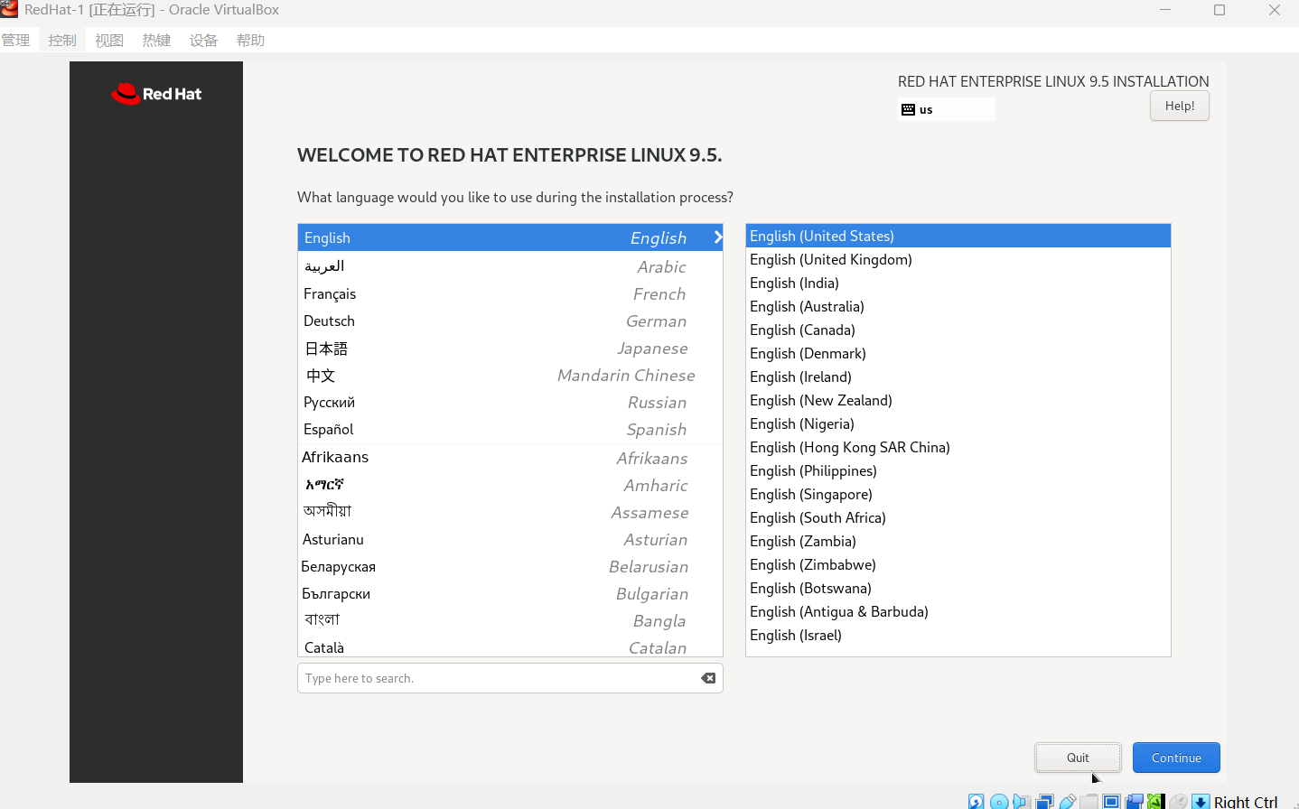Select English (Zimbabwe) locale
The width and height of the screenshot is (1299, 809).
(958, 564)
